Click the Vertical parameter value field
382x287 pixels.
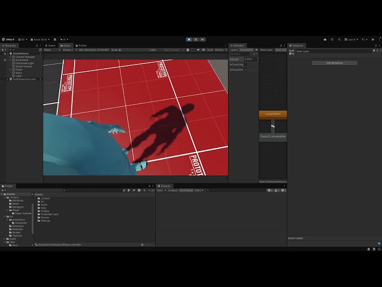[x=251, y=59]
